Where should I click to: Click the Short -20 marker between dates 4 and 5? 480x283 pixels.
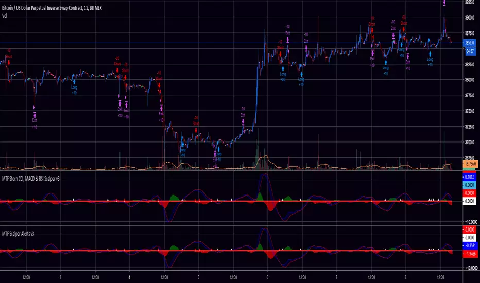coord(196,125)
